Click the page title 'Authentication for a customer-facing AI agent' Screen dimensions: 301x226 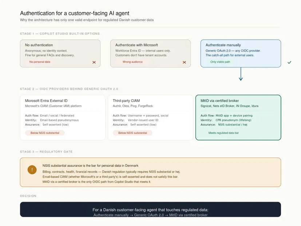click(75, 13)
